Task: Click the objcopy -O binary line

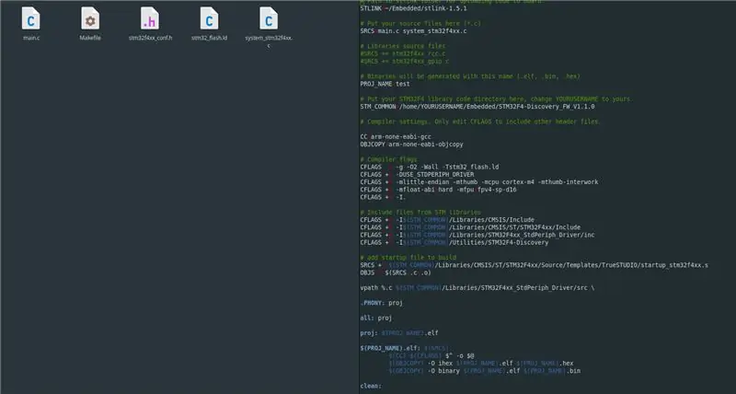Action: click(x=485, y=371)
